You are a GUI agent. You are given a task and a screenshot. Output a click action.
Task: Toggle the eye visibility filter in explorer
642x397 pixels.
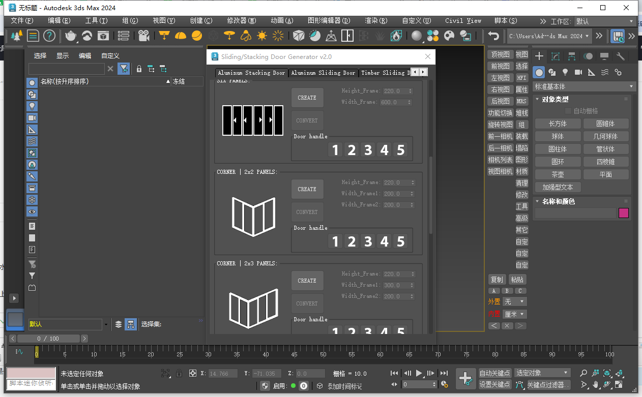pyautogui.click(x=32, y=211)
